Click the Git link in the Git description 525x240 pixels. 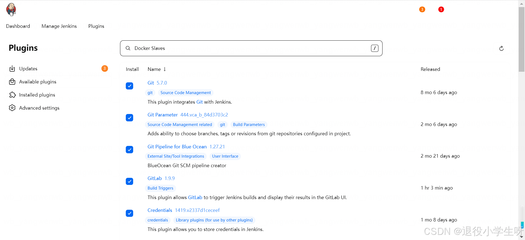point(200,102)
